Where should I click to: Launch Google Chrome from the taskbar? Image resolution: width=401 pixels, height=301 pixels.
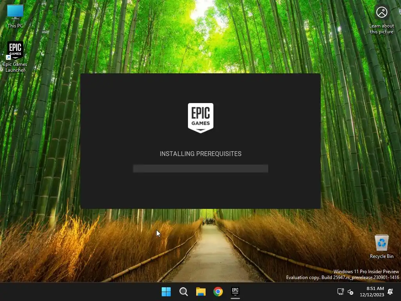click(x=218, y=292)
